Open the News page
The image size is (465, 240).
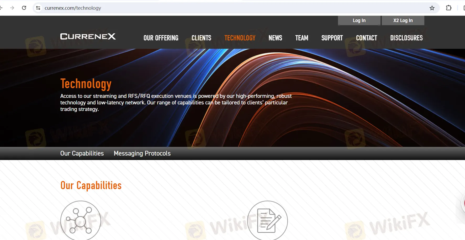(x=275, y=38)
